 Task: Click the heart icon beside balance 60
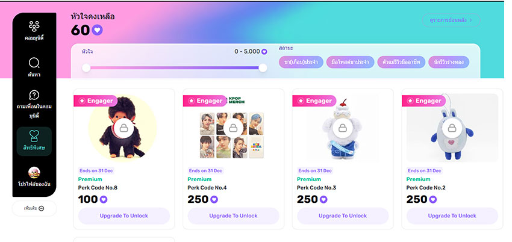tap(97, 30)
